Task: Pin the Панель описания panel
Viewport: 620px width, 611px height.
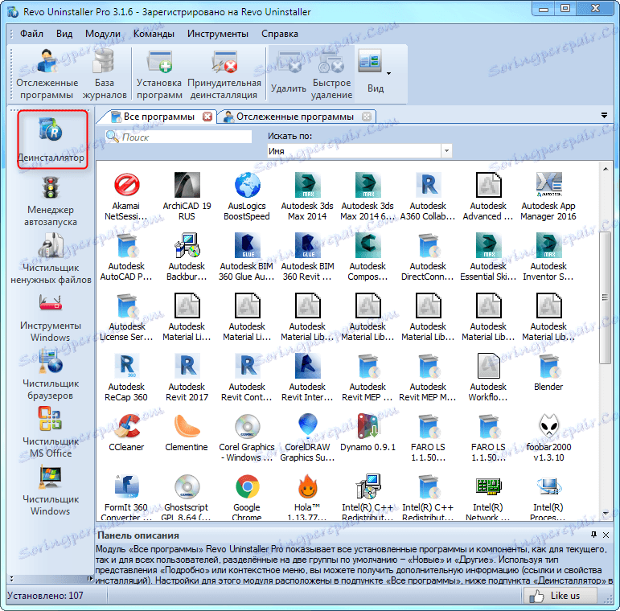Action: 593,535
